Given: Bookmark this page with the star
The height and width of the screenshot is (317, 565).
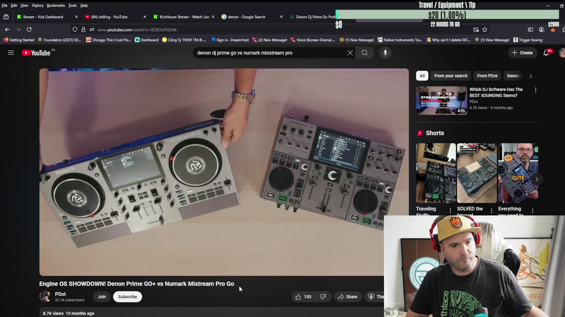Looking at the screenshot, I should click(485, 29).
